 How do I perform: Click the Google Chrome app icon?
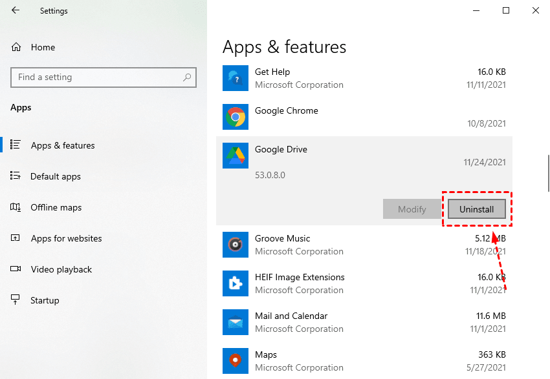(x=236, y=117)
